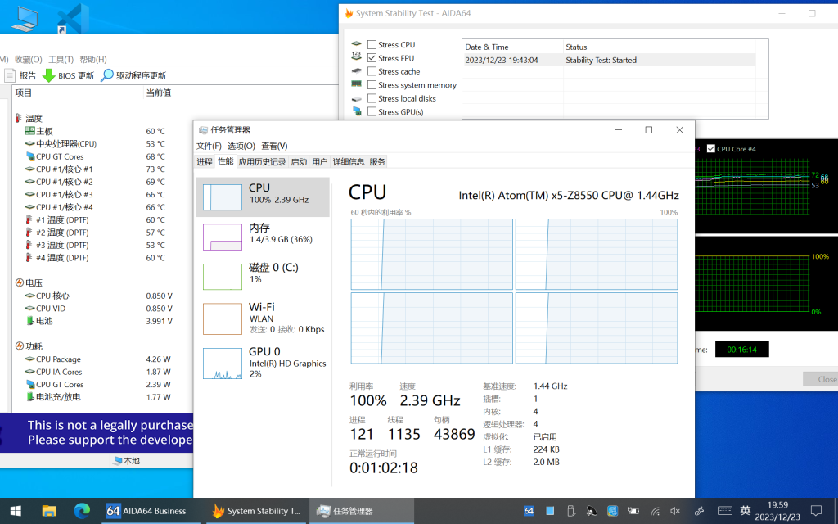Select the CPU graph thumbnail in Task Manager

pyautogui.click(x=223, y=196)
